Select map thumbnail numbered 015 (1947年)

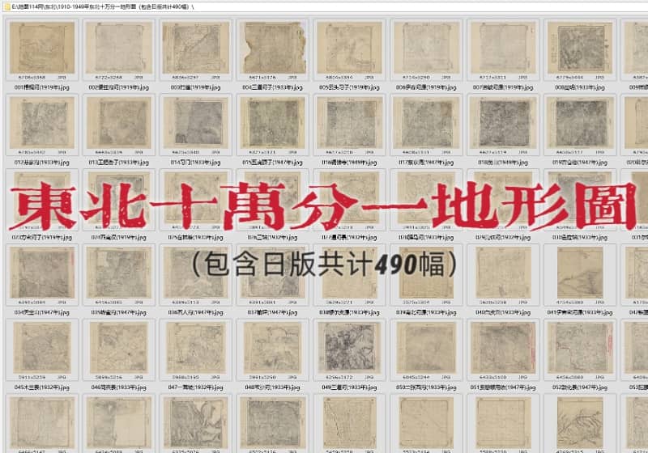[x=273, y=123]
